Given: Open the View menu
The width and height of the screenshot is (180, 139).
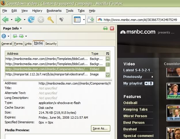Looking at the screenshot, I should [x=24, y=11].
